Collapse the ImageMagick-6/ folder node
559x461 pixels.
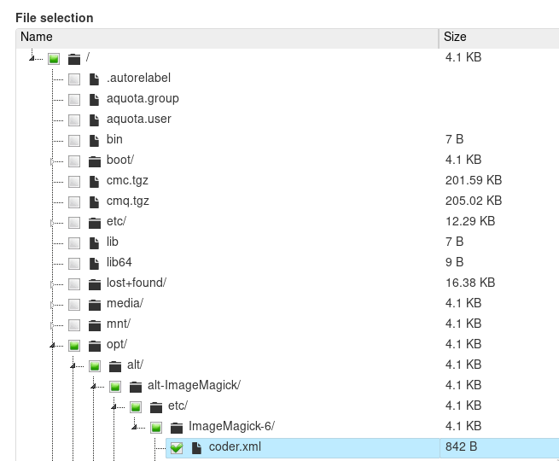click(x=135, y=428)
